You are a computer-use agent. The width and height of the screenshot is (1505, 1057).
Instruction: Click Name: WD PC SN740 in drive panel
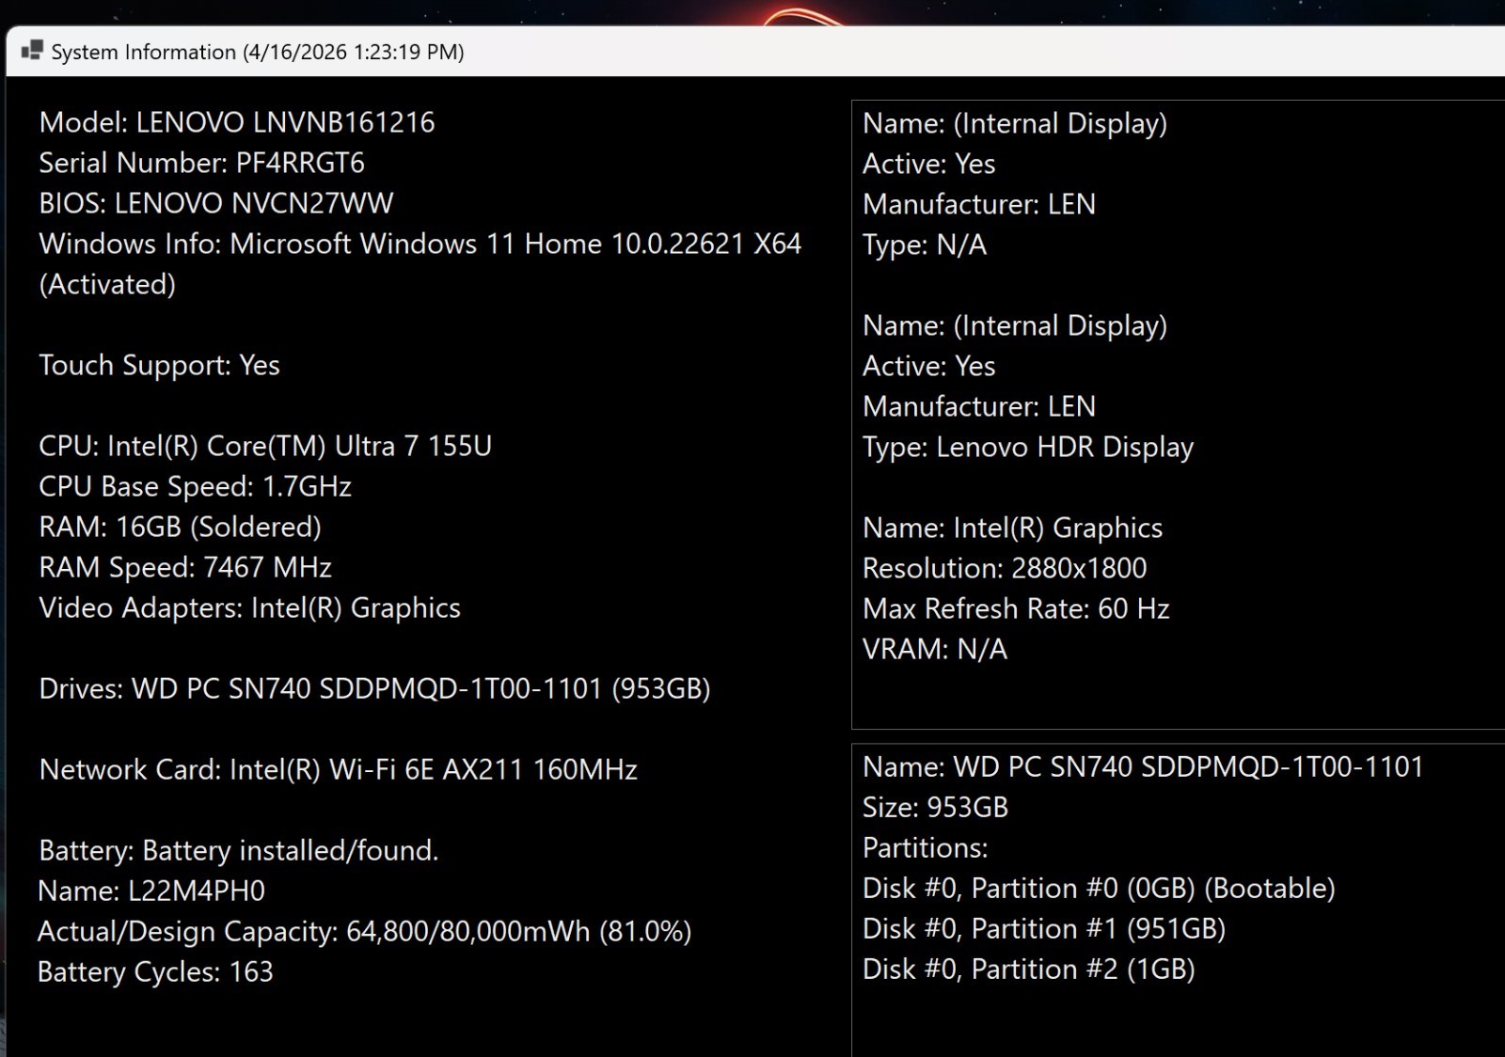pyautogui.click(x=1144, y=766)
